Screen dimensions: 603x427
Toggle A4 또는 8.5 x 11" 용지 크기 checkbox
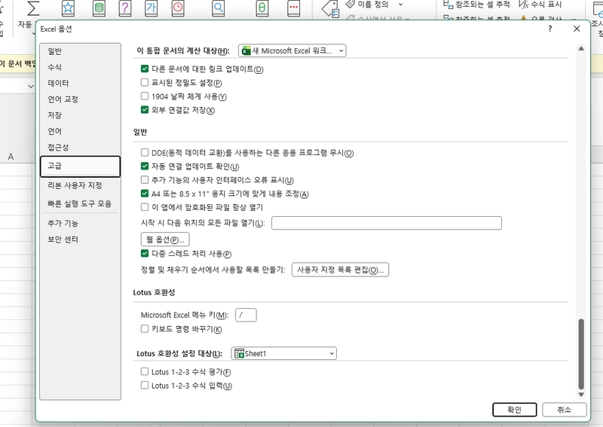[x=145, y=194]
